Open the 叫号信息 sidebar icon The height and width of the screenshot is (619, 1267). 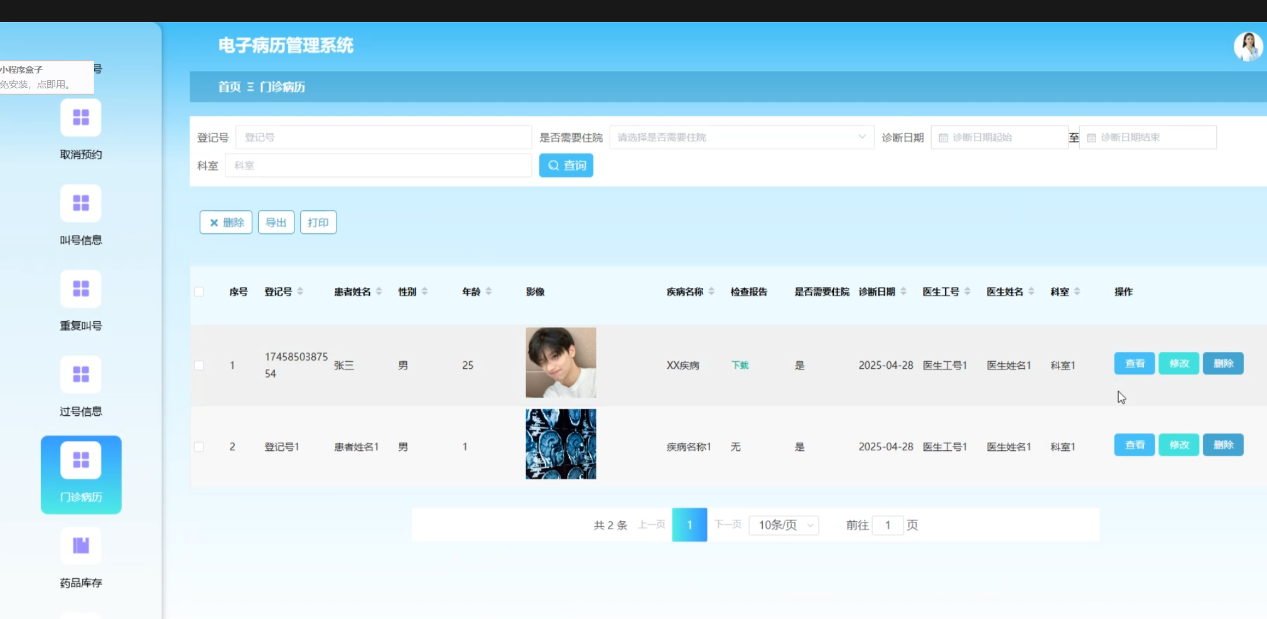coord(80,203)
